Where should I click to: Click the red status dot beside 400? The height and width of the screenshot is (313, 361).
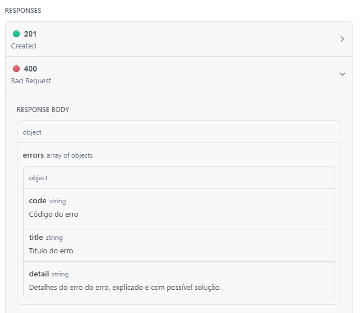tap(16, 69)
